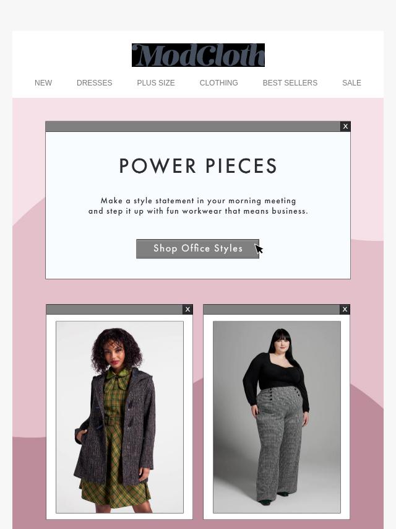Click the title bar above the plaid dress photo
Viewport: 396px width, 529px height.
pyautogui.click(x=114, y=309)
